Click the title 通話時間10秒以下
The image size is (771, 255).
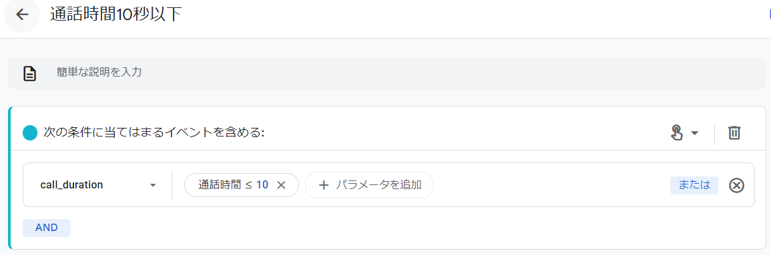tap(116, 15)
